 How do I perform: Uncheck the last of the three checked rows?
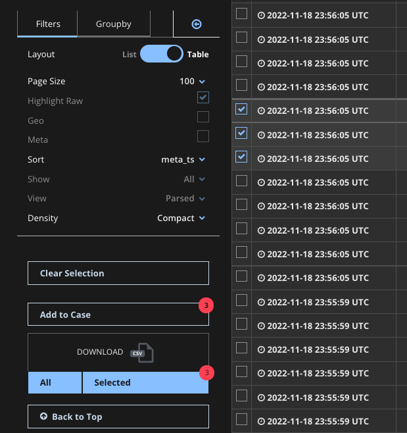[x=241, y=157]
